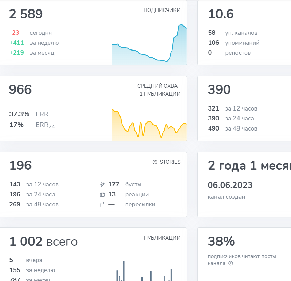The height and width of the screenshot is (281, 291).
Task: Click the 2 589 subscribers count
Action: click(26, 14)
